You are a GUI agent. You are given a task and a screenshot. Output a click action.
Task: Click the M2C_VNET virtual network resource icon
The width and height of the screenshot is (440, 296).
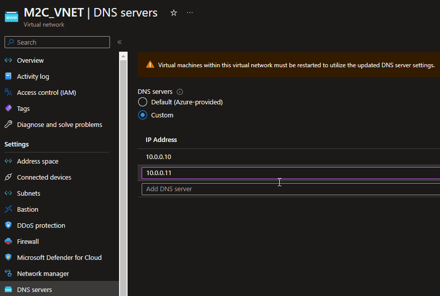pyautogui.click(x=12, y=17)
